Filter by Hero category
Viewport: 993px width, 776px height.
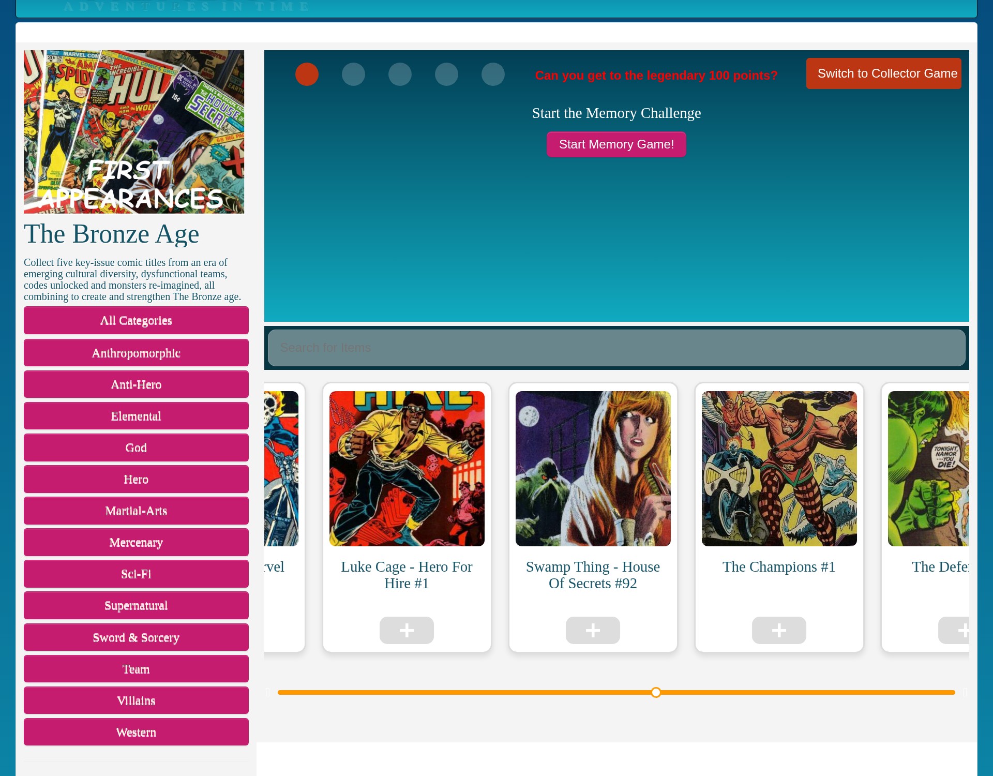[x=136, y=479]
